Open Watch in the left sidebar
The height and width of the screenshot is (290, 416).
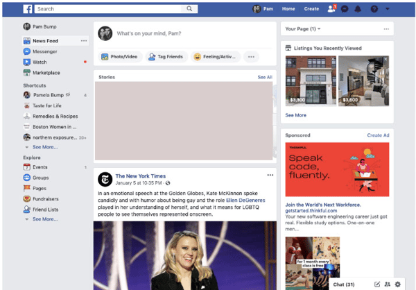tap(40, 62)
